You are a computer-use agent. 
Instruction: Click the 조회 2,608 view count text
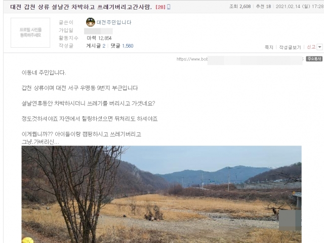pos(240,7)
